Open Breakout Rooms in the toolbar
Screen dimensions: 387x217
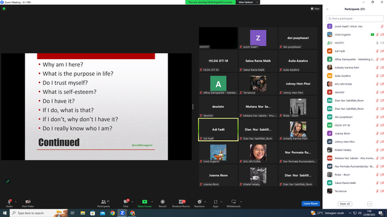(x=181, y=203)
